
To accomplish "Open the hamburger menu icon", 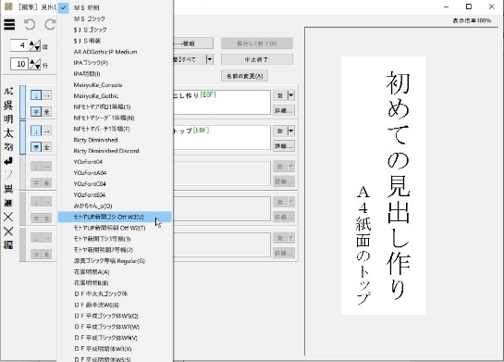I will [x=9, y=24].
